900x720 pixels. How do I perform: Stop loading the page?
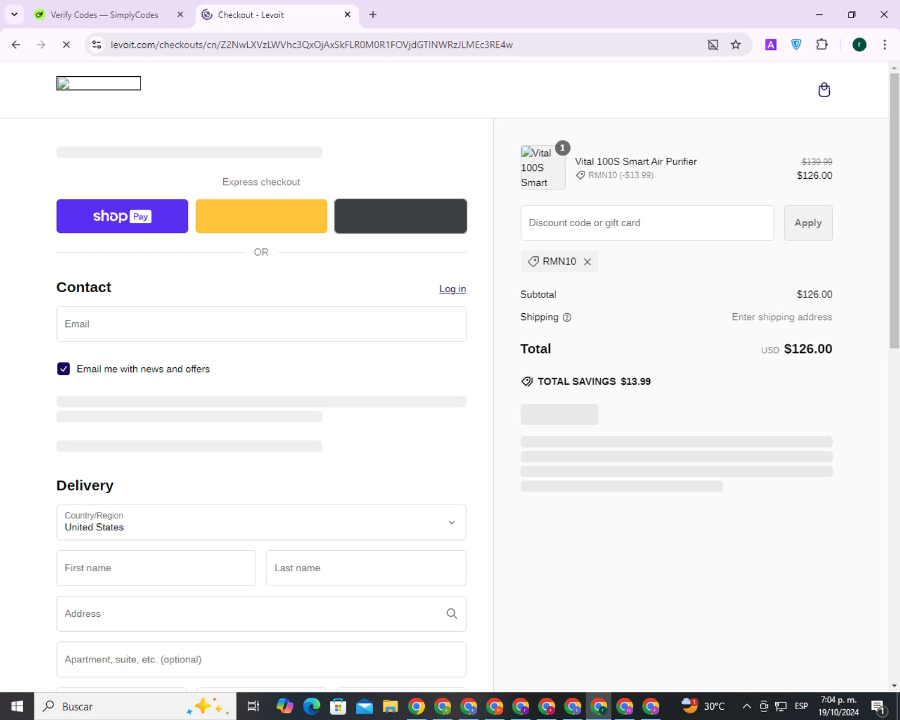66,44
